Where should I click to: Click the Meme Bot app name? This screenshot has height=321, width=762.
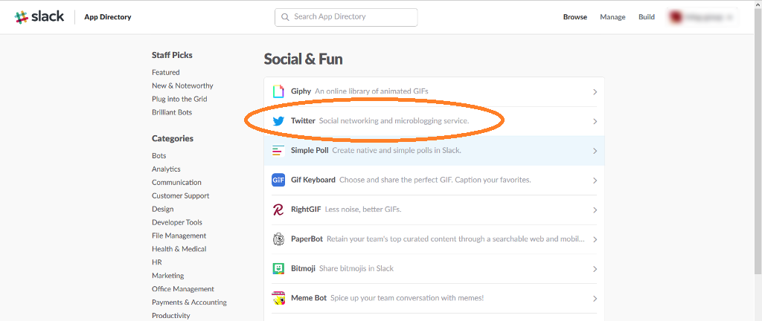[x=309, y=298]
